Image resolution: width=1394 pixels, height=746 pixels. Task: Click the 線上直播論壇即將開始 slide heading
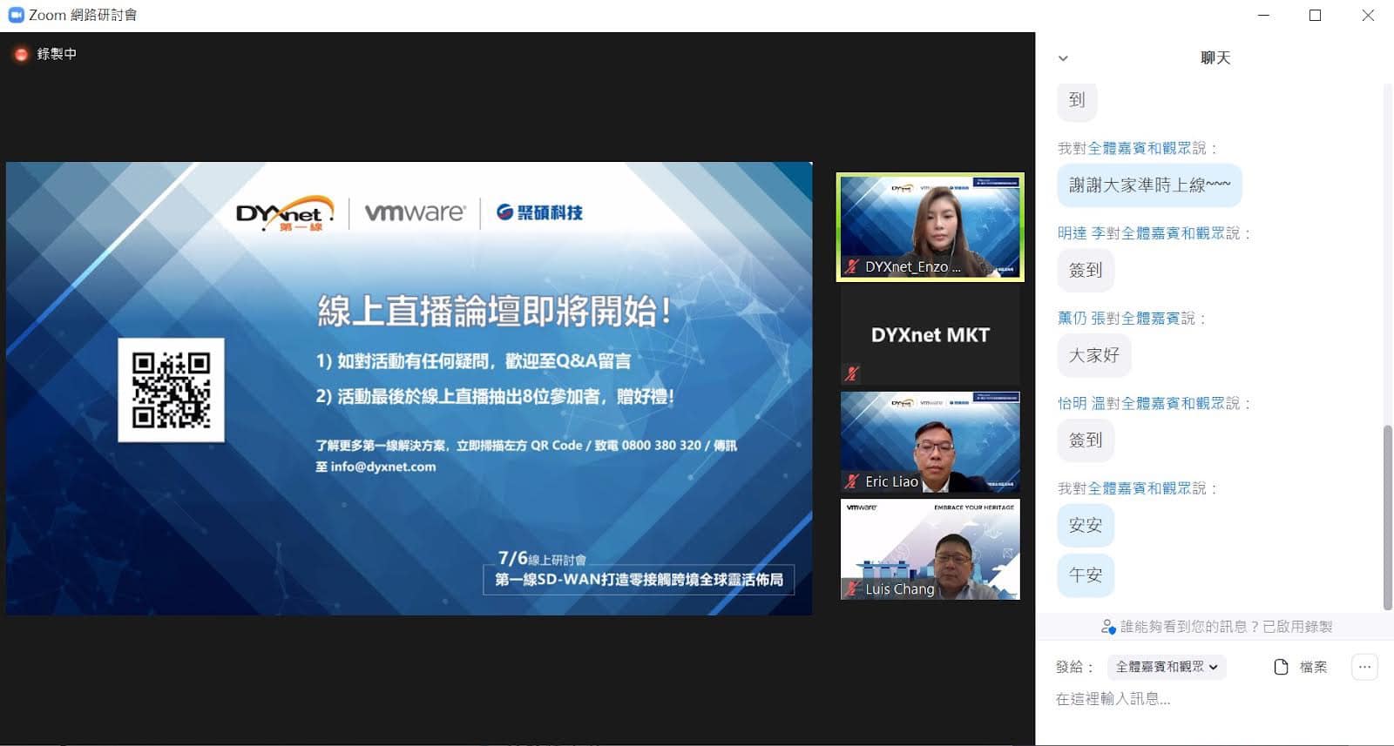coord(495,312)
